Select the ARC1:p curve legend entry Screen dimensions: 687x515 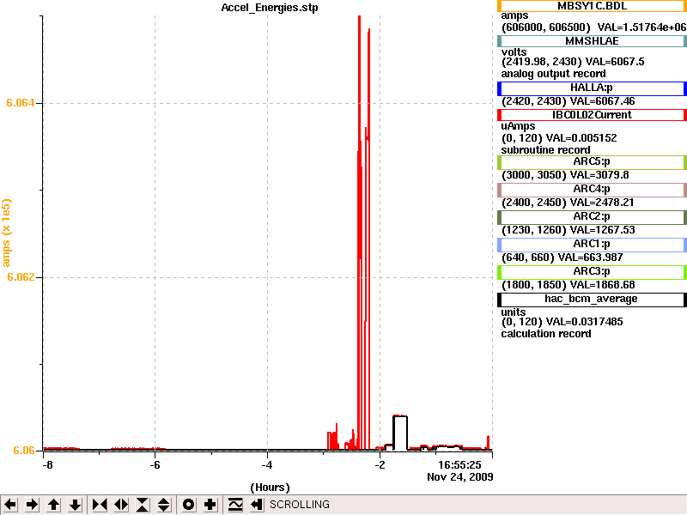[592, 245]
